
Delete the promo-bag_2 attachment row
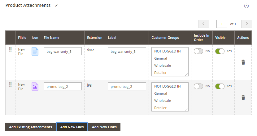click(x=243, y=97)
